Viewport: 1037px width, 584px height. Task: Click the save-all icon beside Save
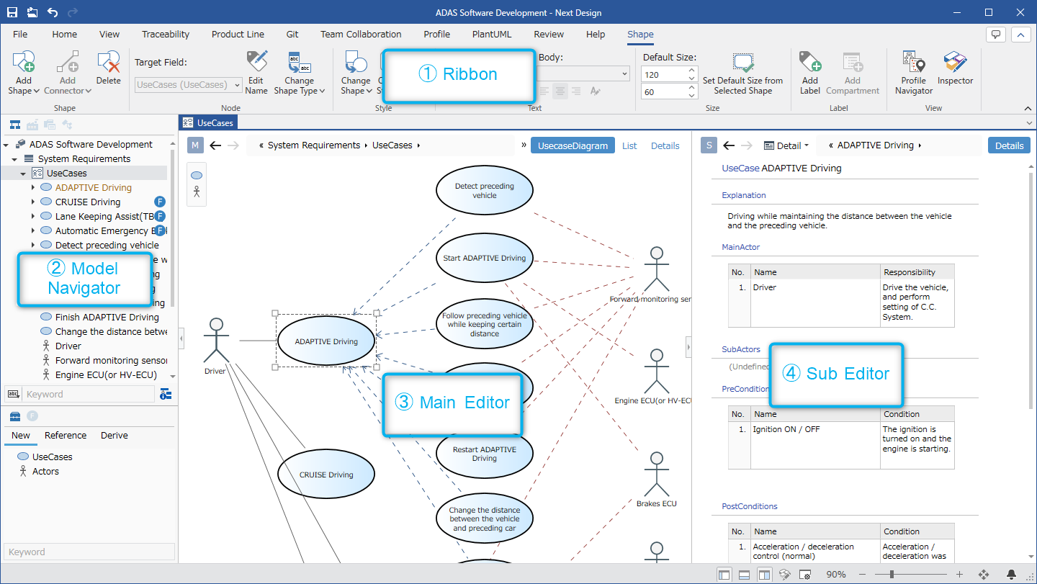click(x=32, y=12)
